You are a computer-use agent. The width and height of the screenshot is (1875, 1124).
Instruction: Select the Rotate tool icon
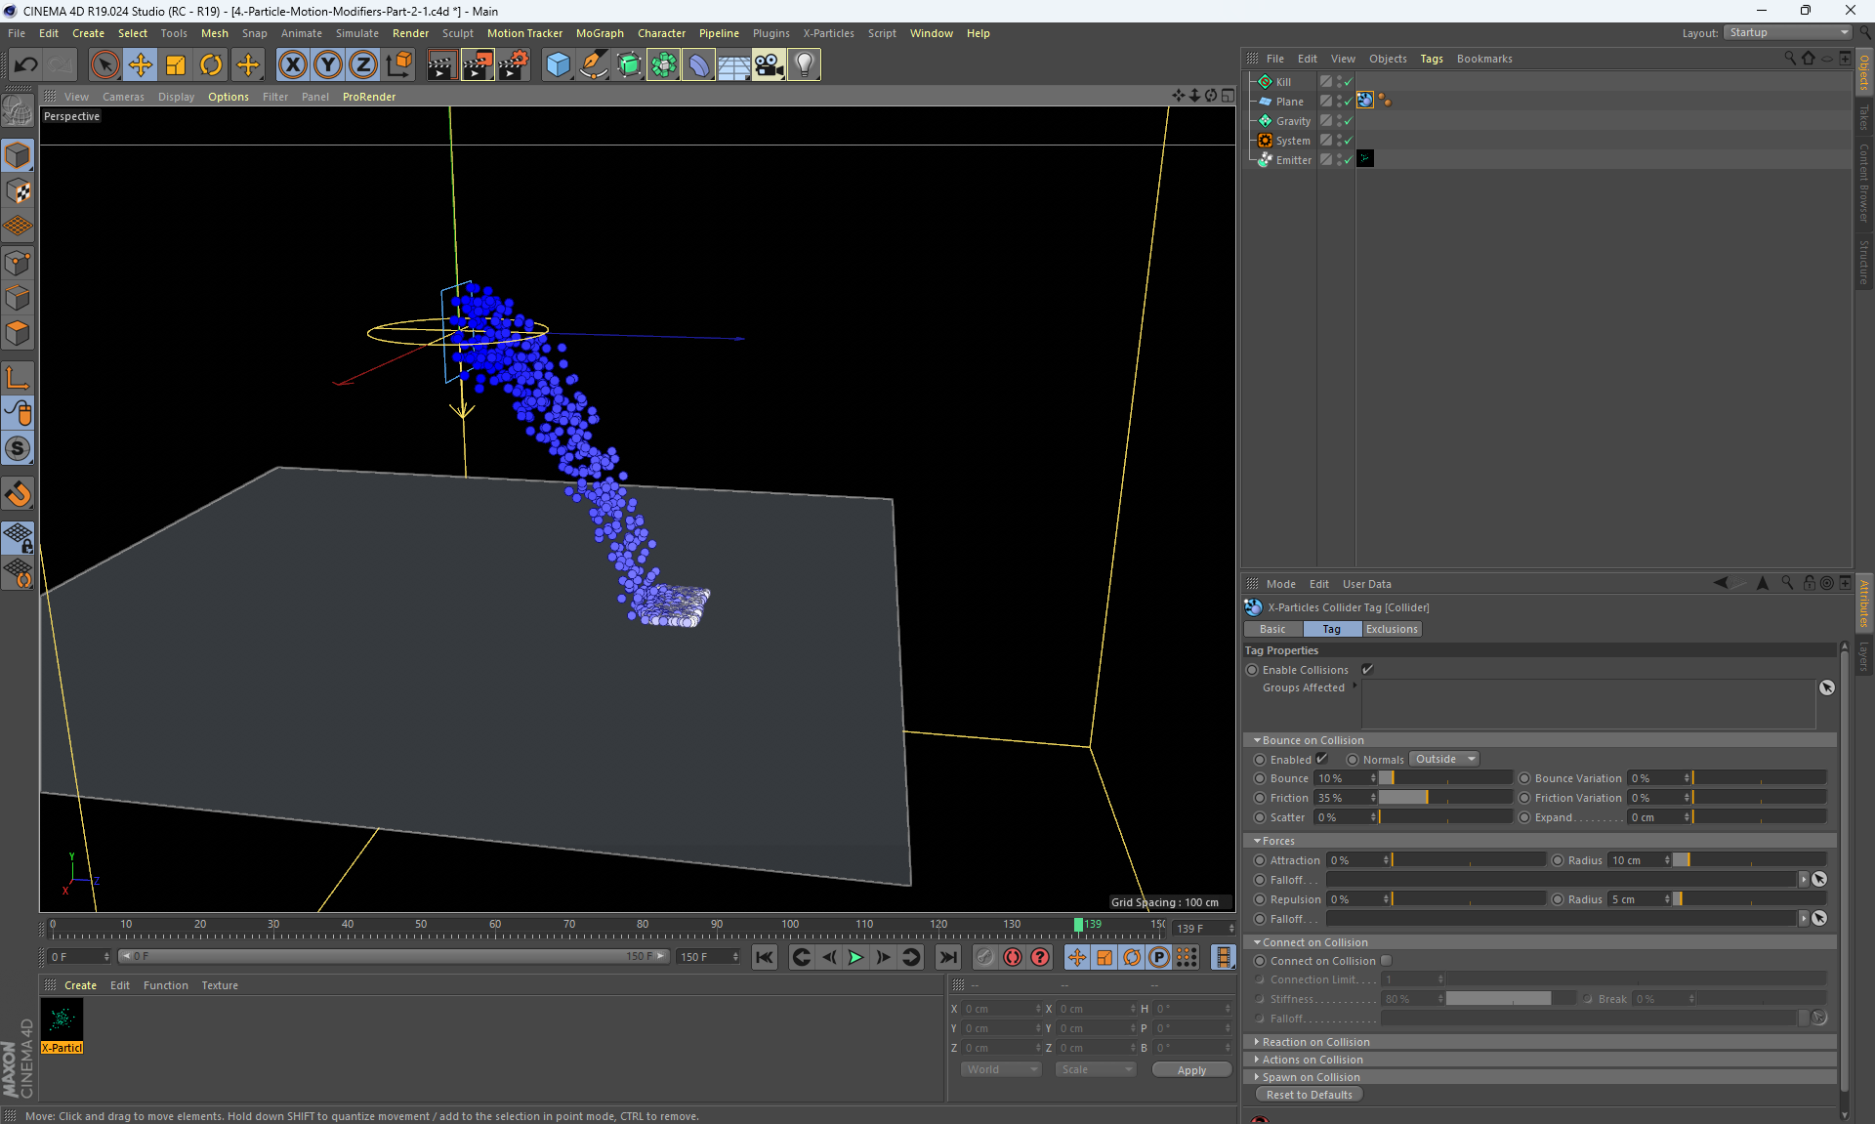click(211, 65)
